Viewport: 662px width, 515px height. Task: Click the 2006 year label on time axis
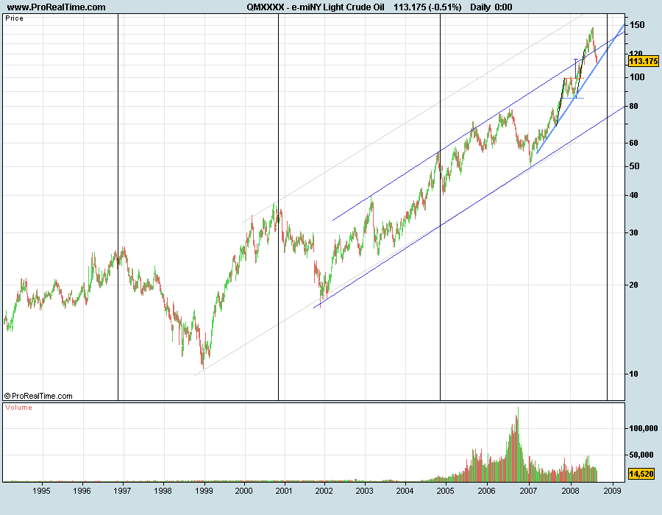pos(486,491)
